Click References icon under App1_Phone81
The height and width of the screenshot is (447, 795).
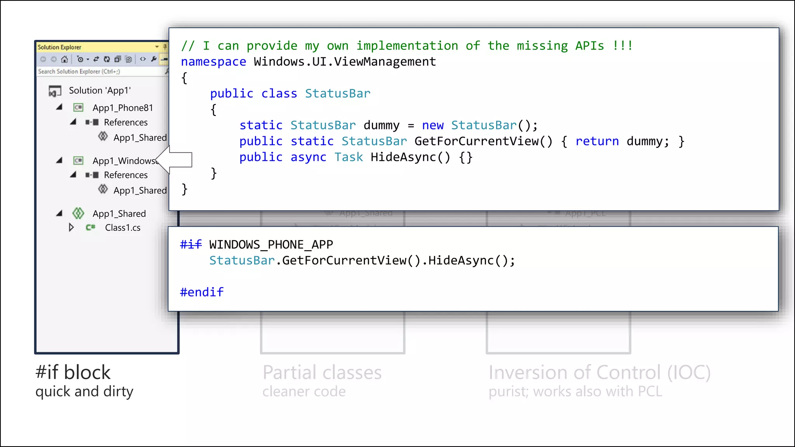[92, 122]
